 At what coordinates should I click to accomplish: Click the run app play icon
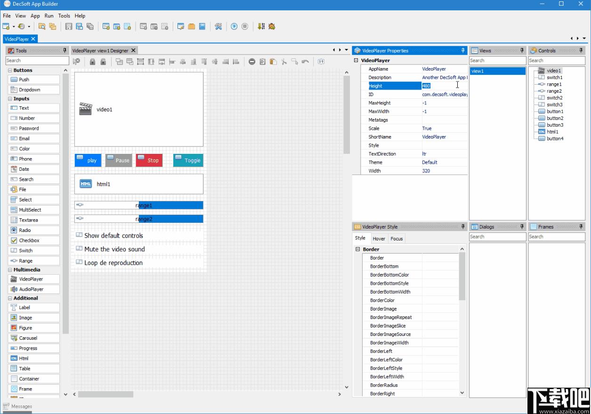click(234, 26)
